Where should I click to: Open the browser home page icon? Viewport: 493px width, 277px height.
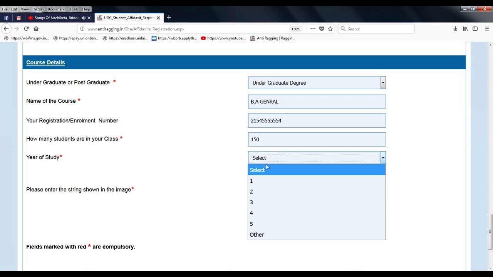[x=36, y=29]
